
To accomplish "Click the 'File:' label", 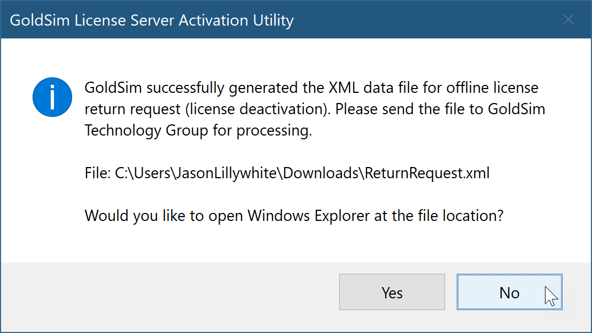I will coord(97,173).
